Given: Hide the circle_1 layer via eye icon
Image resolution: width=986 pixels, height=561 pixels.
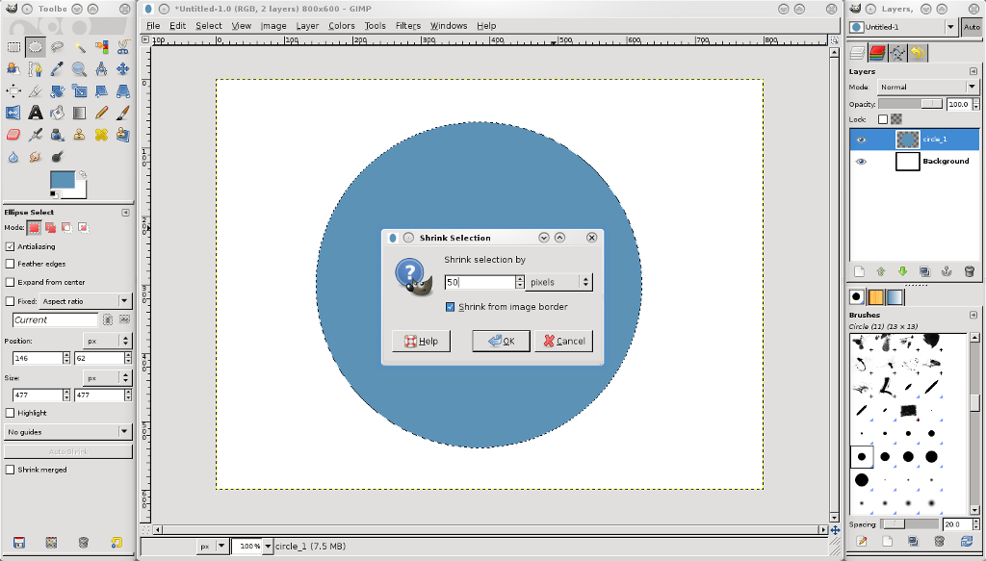Looking at the screenshot, I should pos(861,140).
